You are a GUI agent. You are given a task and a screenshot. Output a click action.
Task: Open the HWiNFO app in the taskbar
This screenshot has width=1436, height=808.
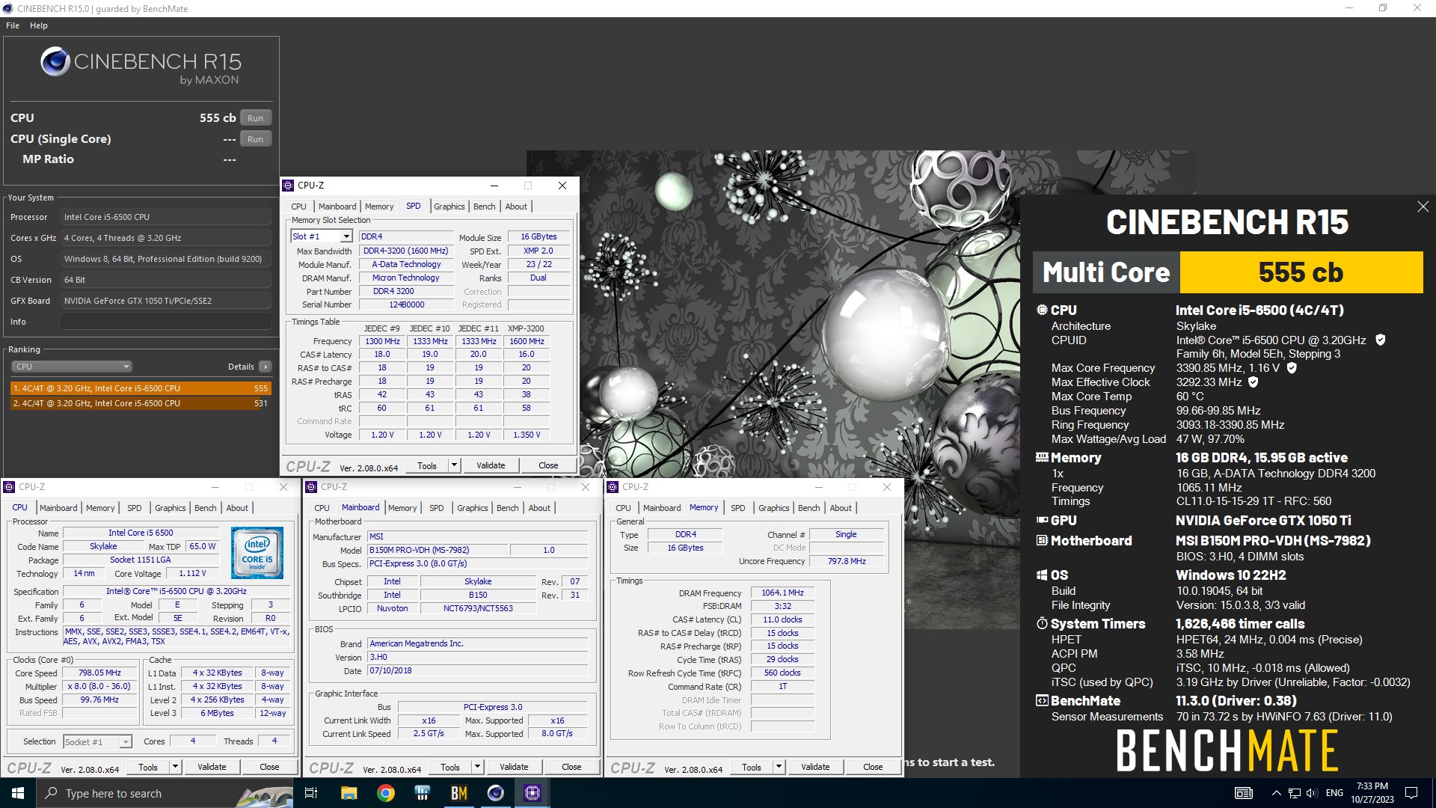click(423, 793)
